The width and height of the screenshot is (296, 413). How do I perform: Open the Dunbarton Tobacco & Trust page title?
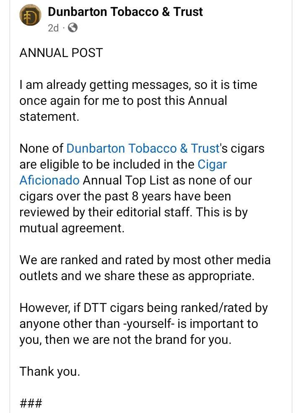(125, 12)
